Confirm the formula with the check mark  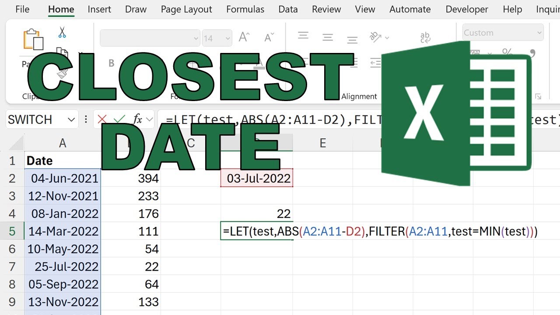(x=119, y=119)
